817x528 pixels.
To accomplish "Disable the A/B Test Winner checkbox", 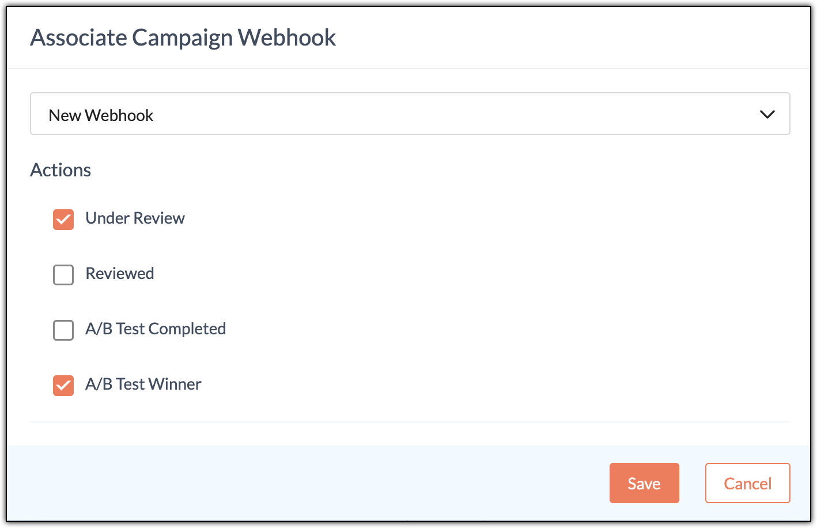I will (x=63, y=385).
